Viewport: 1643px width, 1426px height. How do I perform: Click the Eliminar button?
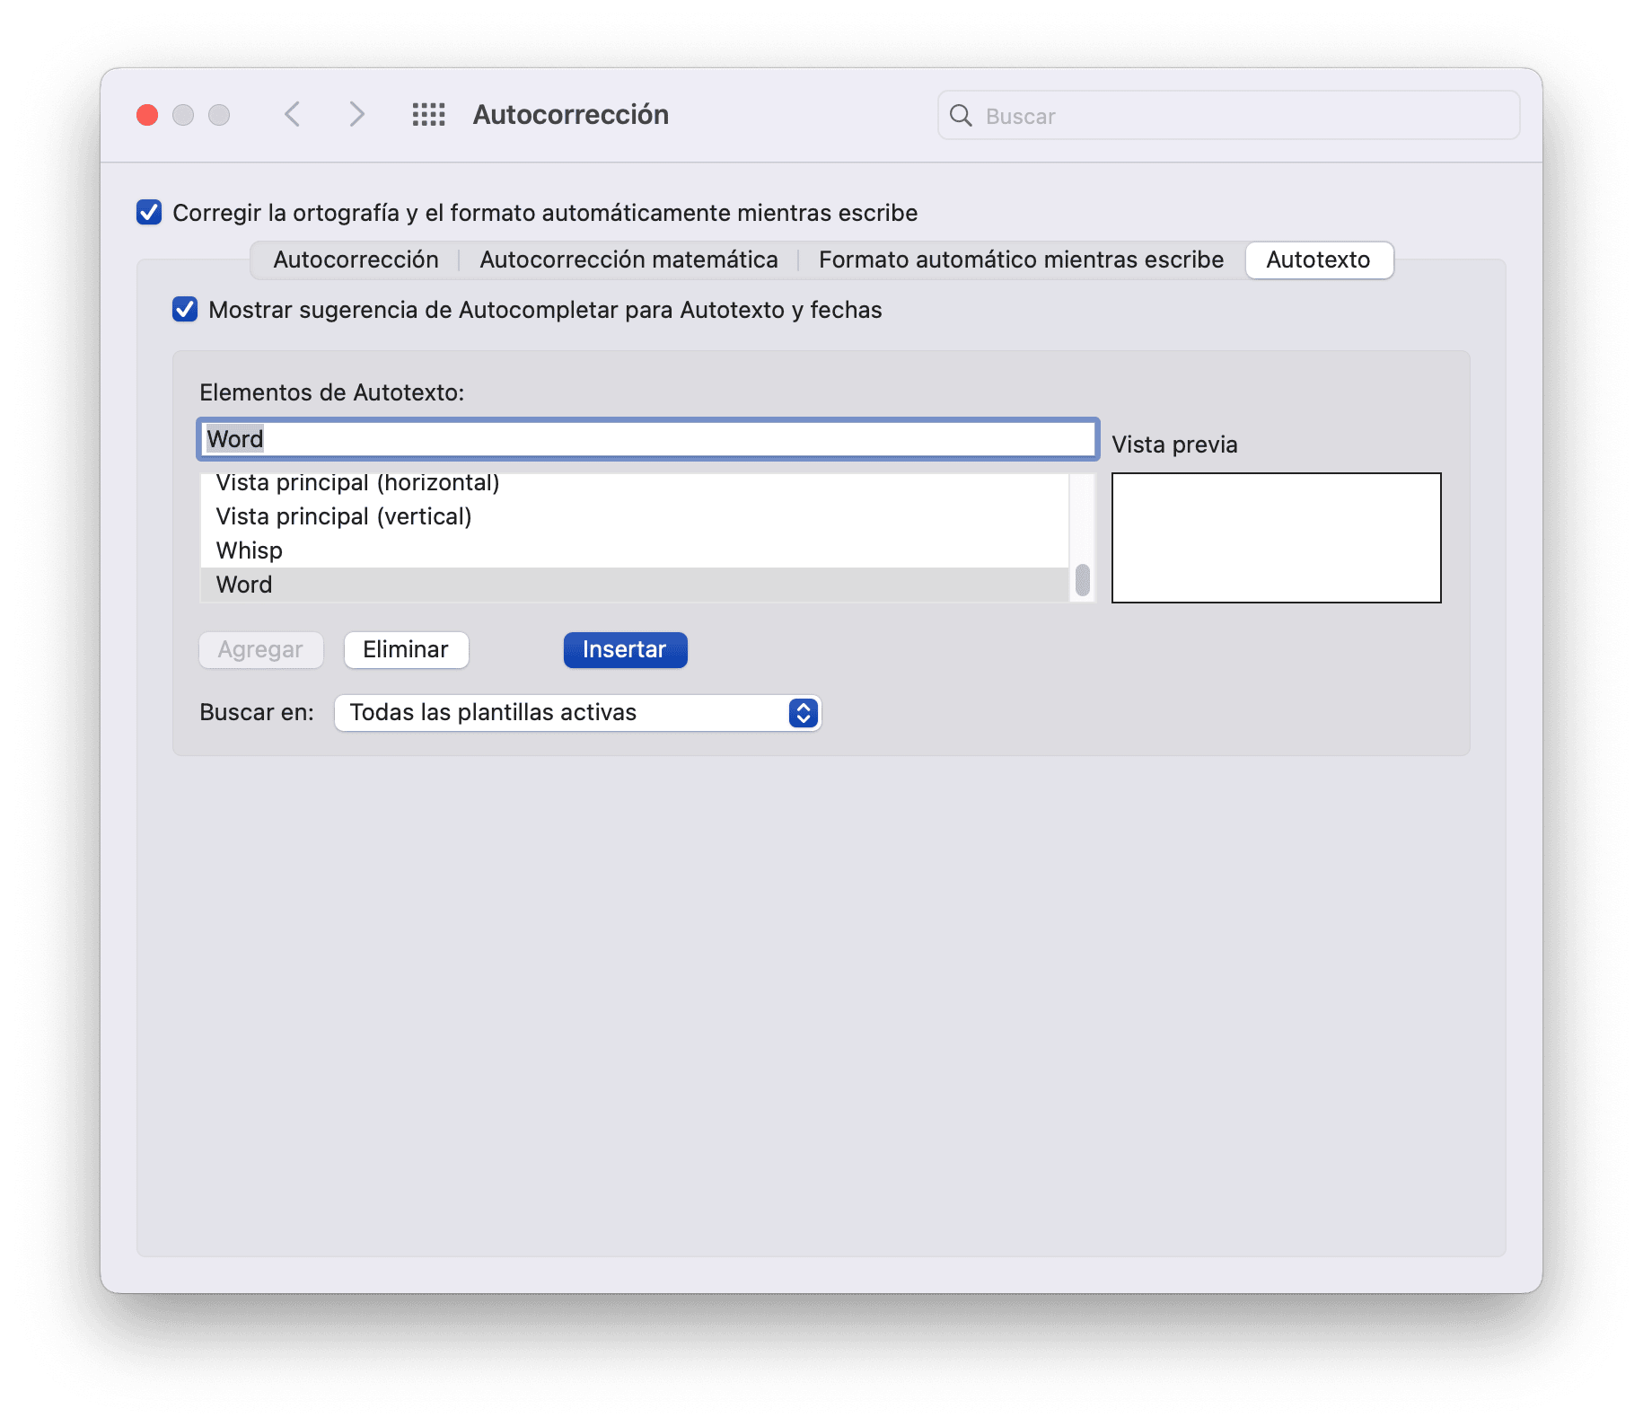coord(406,649)
